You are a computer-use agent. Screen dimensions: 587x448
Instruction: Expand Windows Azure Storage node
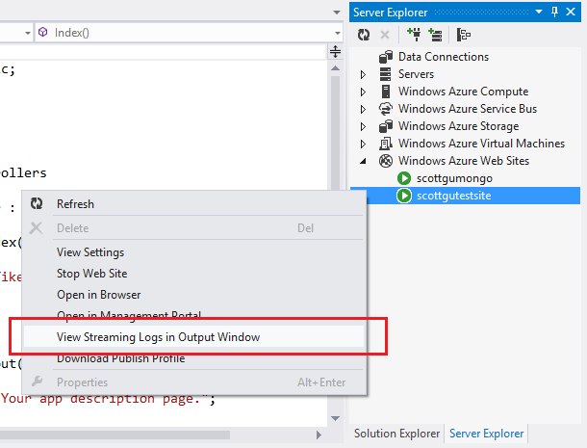point(363,127)
